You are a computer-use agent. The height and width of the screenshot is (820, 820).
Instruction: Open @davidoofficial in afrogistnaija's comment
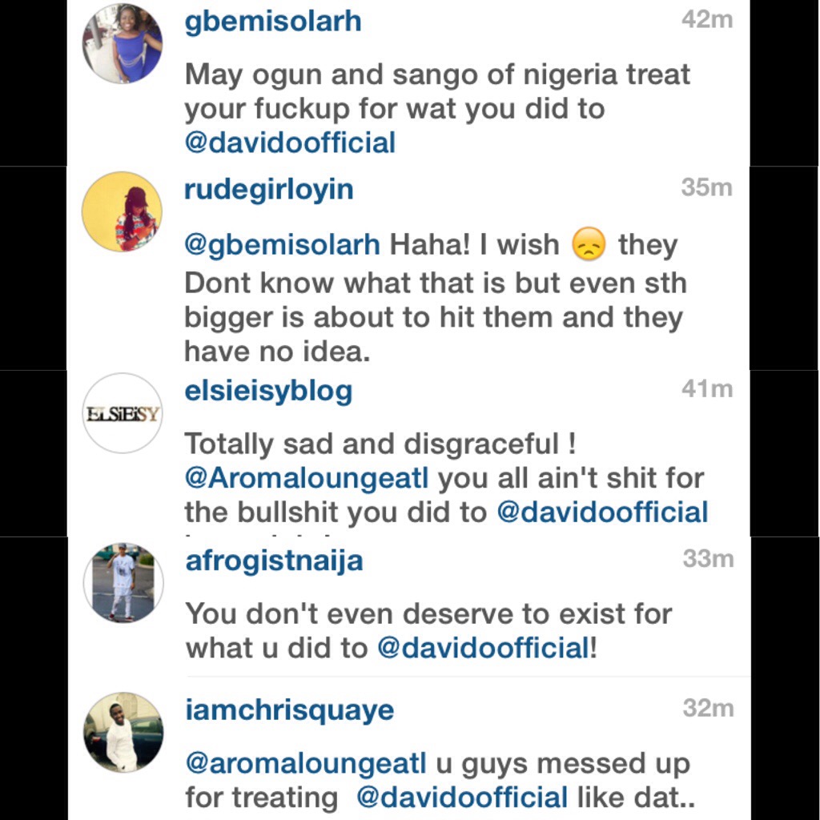tap(484, 648)
